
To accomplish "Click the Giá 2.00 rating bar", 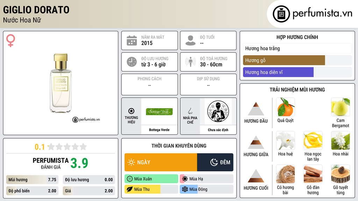I will (89, 191).
